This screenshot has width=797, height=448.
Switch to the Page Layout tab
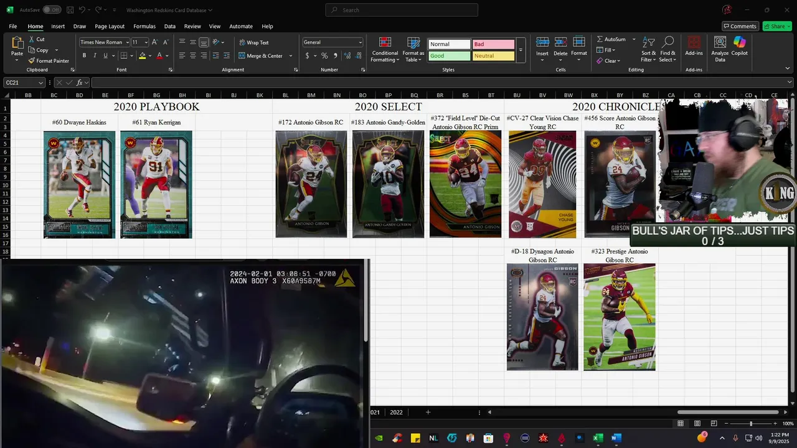click(110, 26)
